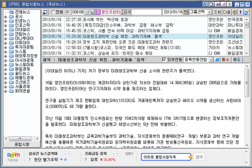
Task: Open the calendar date picker icon
Action: pyautogui.click(x=186, y=12)
